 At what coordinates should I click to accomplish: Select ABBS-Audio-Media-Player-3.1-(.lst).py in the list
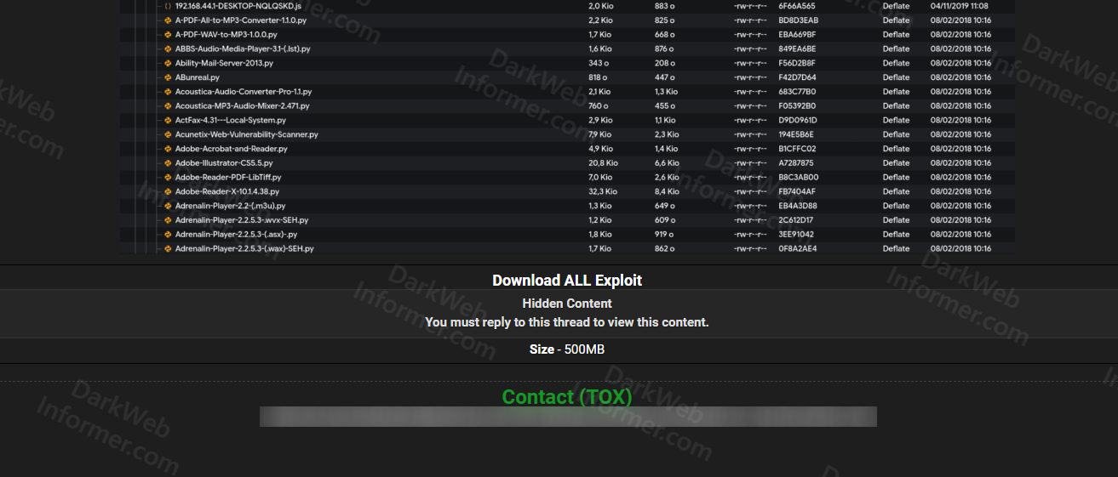pyautogui.click(x=243, y=49)
